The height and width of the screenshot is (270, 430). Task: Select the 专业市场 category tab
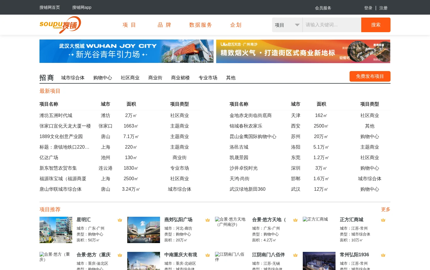point(208,78)
